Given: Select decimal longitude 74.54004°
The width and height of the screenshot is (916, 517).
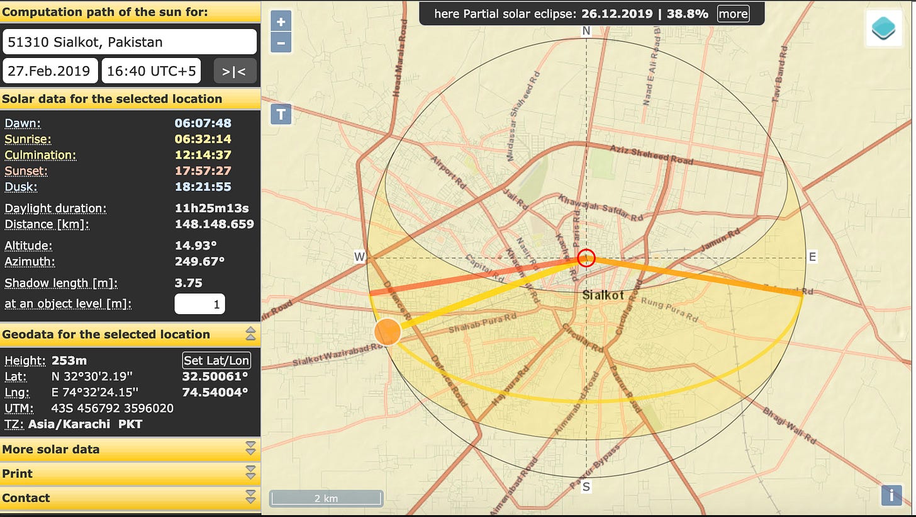Looking at the screenshot, I should pyautogui.click(x=216, y=392).
